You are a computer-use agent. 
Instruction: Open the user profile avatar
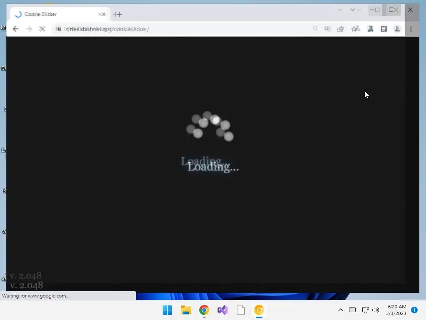(397, 29)
